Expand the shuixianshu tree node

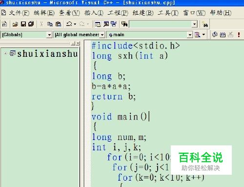click(x=5, y=53)
